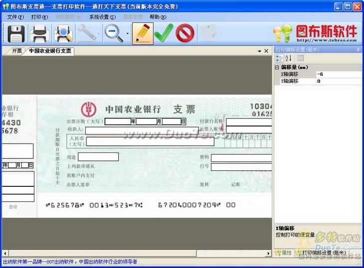The height and width of the screenshot is (268, 364).
Task: Click the red cancel prohibit icon
Action: [185, 33]
